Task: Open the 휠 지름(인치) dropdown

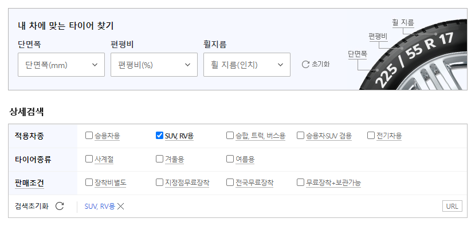Action: click(247, 65)
